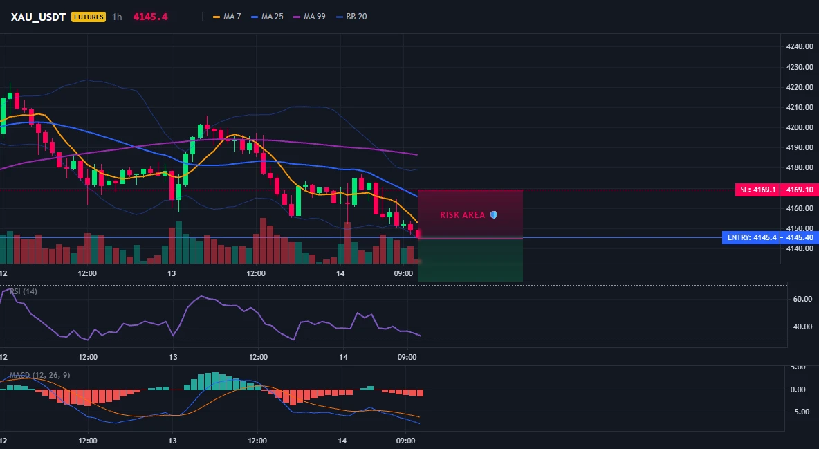Toggle the MA 7 indicator legend
Image resolution: width=819 pixels, height=449 pixels.
(227, 17)
